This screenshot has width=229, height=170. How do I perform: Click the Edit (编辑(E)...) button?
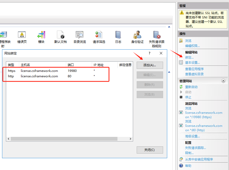150,75
